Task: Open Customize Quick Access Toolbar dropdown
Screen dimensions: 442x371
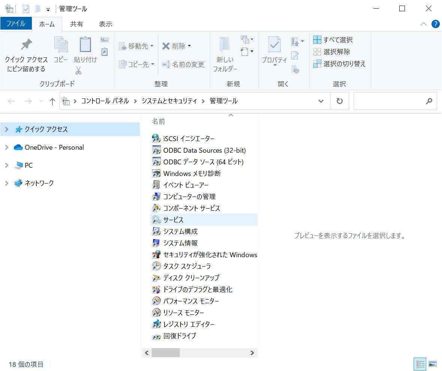Action: click(48, 10)
